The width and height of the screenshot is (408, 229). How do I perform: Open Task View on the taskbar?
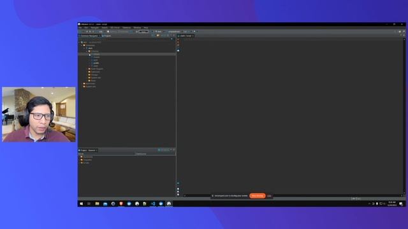point(89,204)
